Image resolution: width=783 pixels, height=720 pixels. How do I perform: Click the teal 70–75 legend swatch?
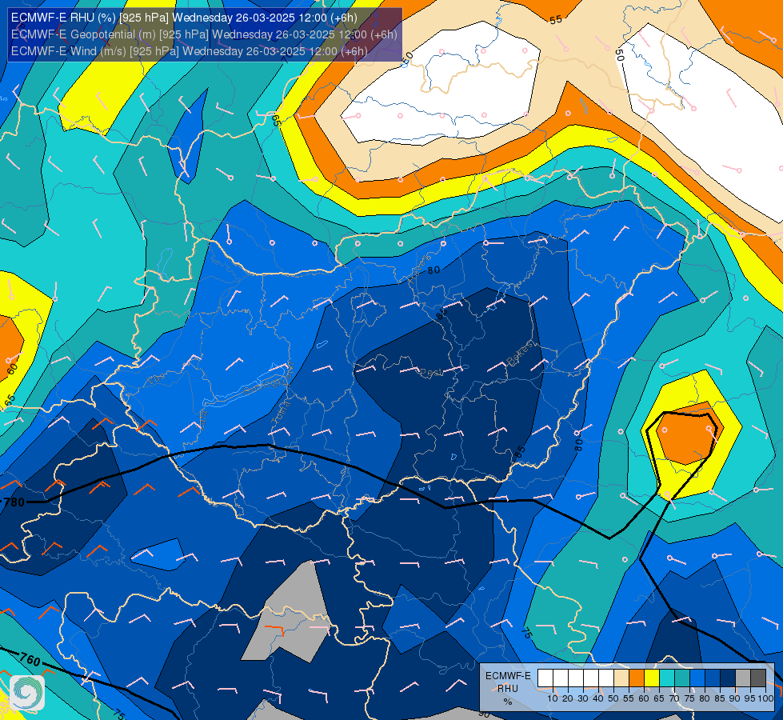pyautogui.click(x=682, y=678)
